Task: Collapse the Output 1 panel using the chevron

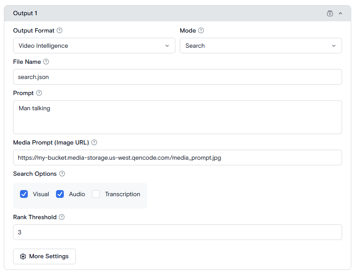Action: click(x=340, y=13)
